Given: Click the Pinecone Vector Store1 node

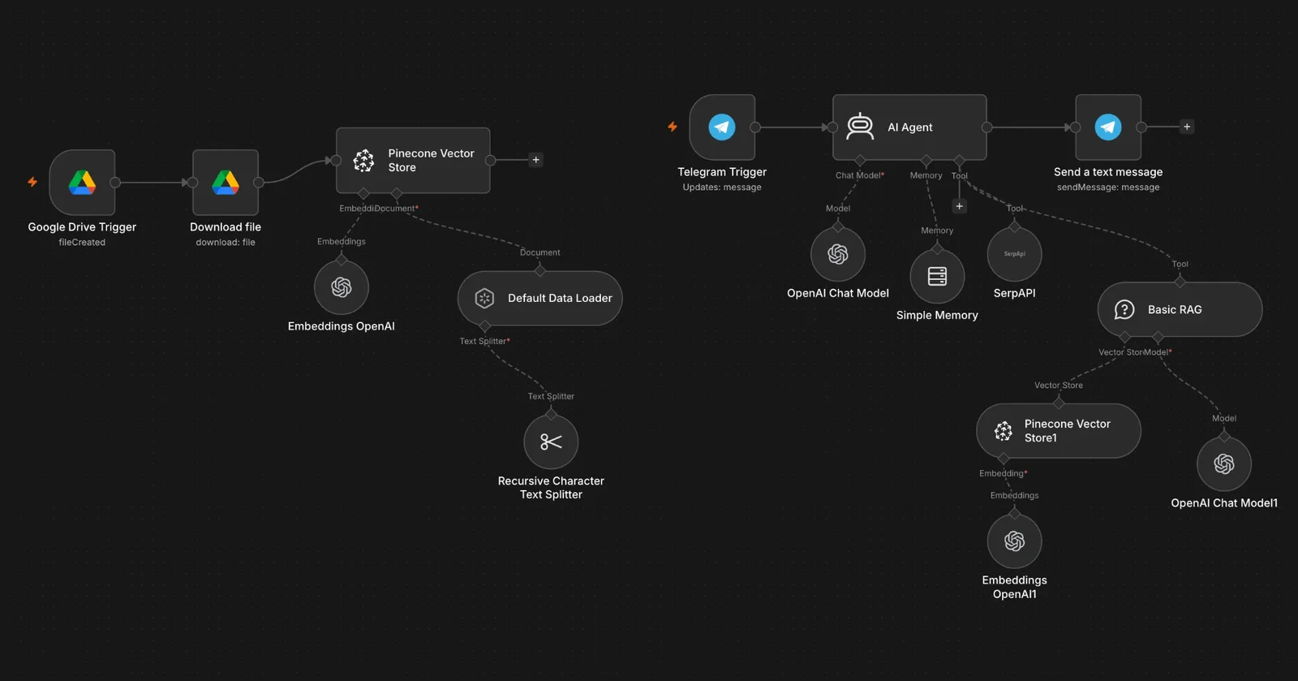Looking at the screenshot, I should tap(1059, 431).
